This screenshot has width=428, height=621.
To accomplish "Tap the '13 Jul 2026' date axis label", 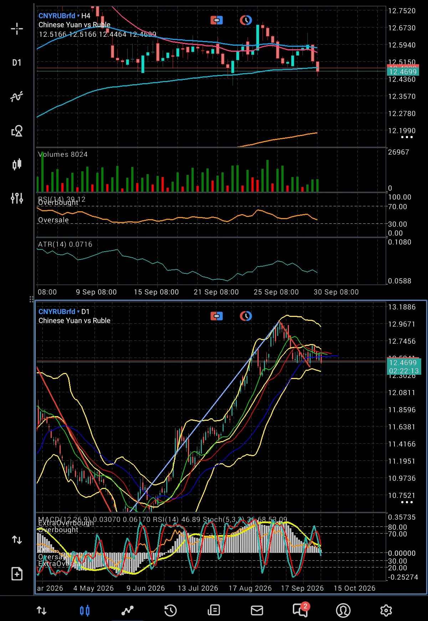I will (x=198, y=588).
